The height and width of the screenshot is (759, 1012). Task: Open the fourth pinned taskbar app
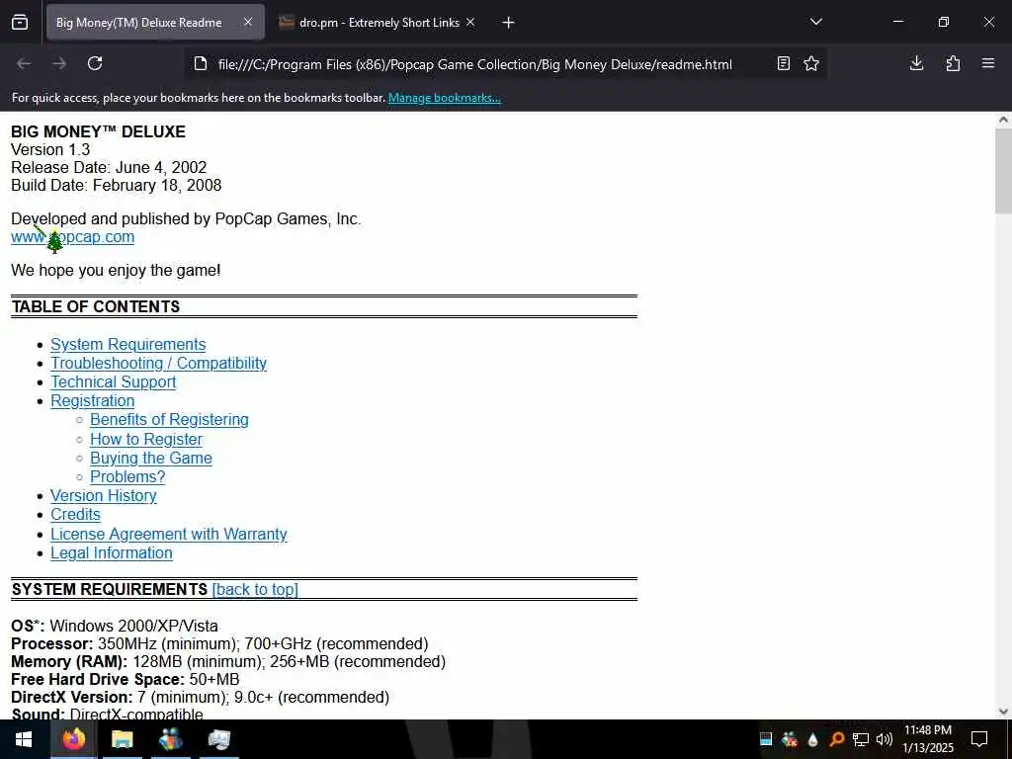218,739
